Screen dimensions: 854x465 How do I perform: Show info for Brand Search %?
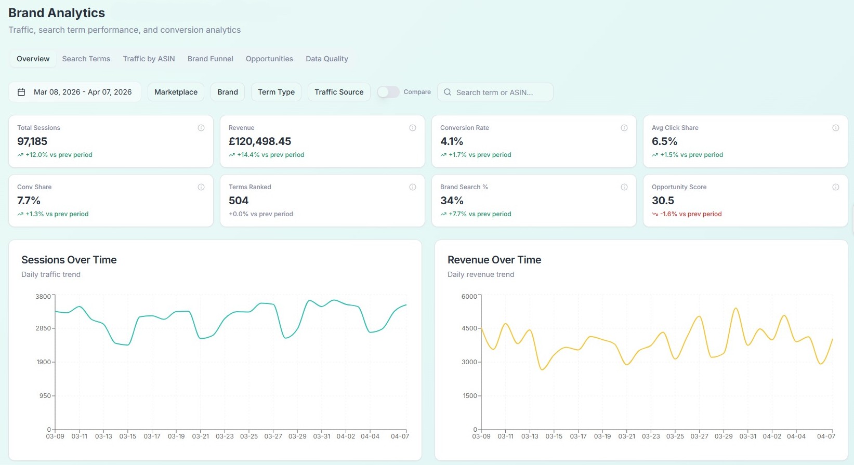coord(624,187)
